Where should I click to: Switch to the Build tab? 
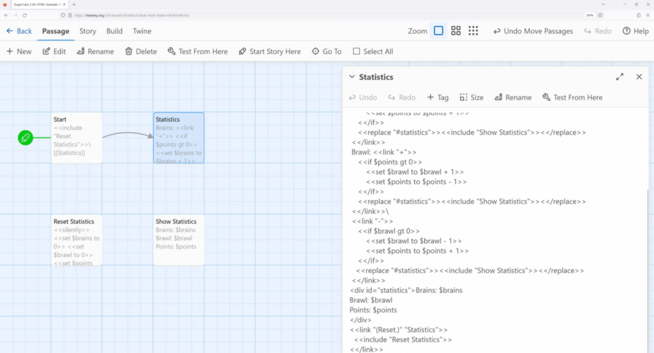tap(114, 31)
